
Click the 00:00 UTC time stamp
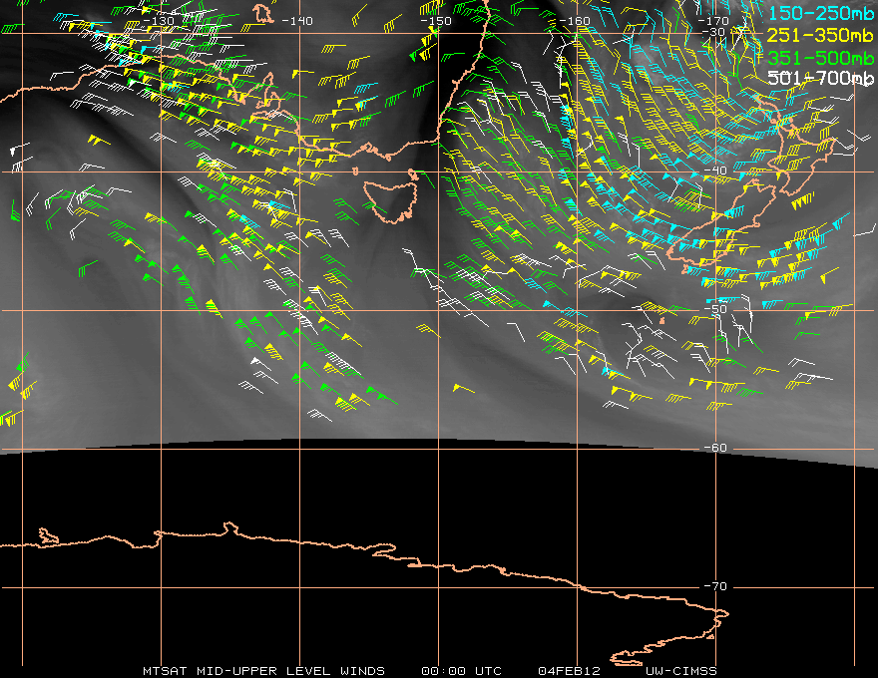click(461, 671)
